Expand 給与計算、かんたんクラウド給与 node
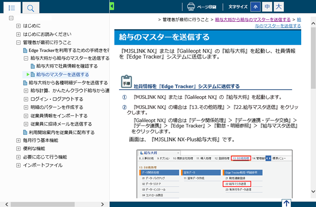 (x=26, y=91)
